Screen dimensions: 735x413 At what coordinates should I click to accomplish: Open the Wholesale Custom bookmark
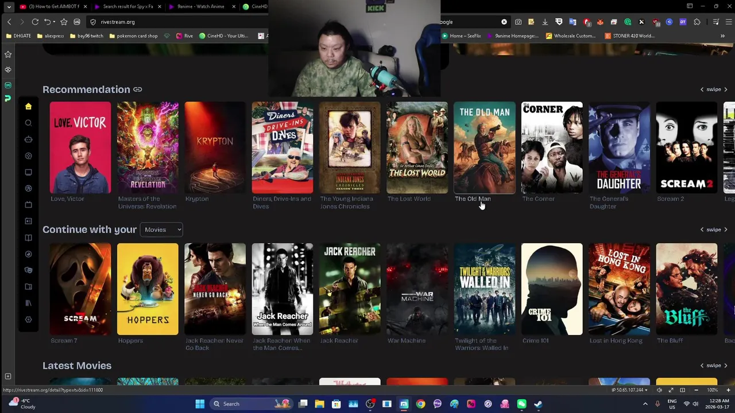coord(571,36)
